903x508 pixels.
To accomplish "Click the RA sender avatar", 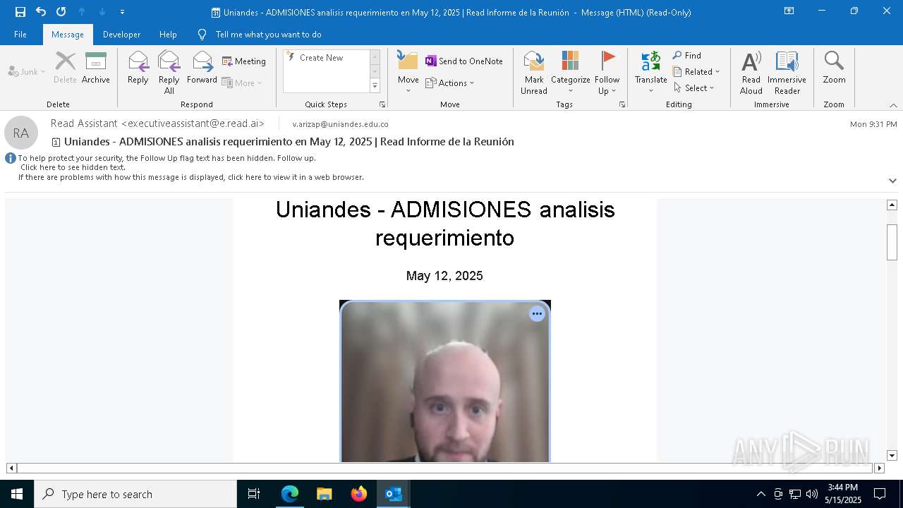I will coord(21,133).
